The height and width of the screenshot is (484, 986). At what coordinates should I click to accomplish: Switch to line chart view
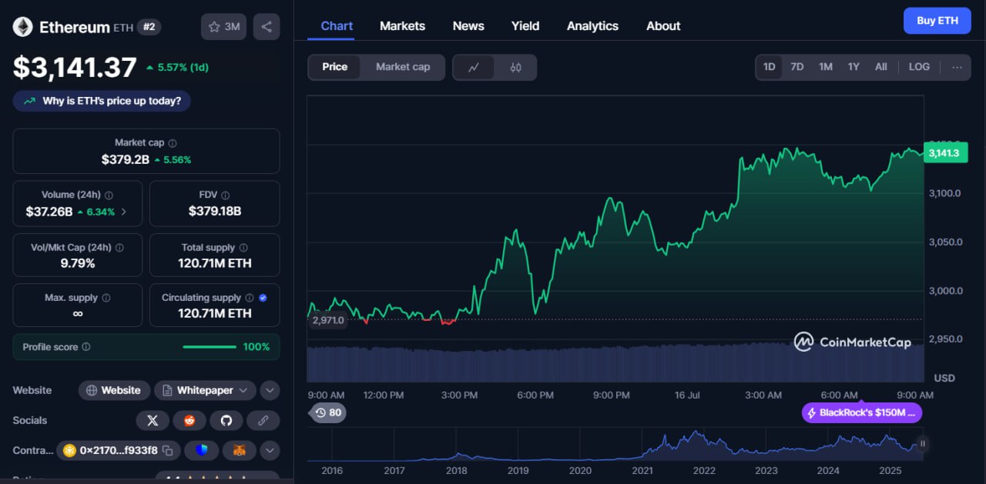click(475, 67)
